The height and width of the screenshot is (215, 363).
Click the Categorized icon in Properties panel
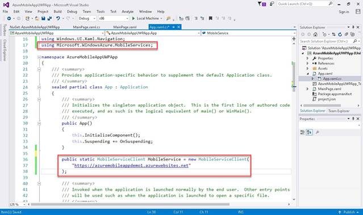pyautogui.click(x=302, y=132)
